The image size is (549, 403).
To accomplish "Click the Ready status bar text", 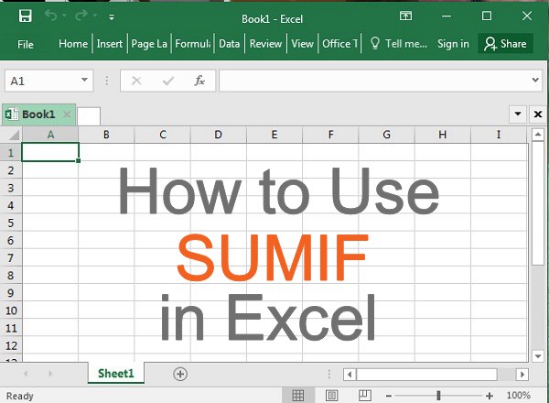I will 20,396.
